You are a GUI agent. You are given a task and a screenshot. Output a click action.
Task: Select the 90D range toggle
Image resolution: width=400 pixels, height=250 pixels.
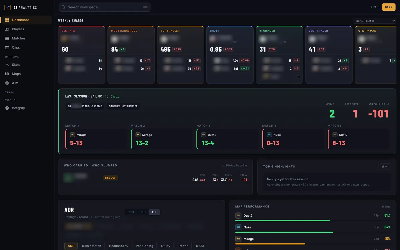pyautogui.click(x=142, y=212)
